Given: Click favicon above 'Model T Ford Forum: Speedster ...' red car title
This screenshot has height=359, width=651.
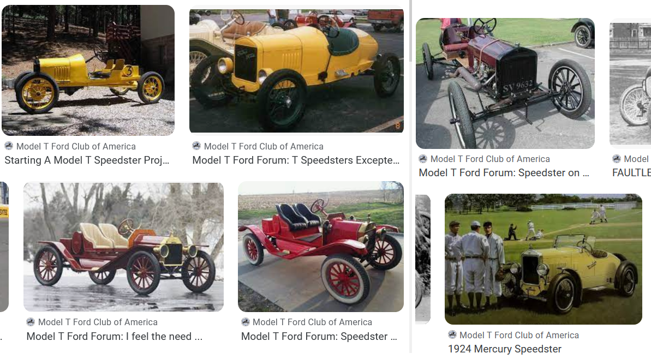Looking at the screenshot, I should coord(246,322).
